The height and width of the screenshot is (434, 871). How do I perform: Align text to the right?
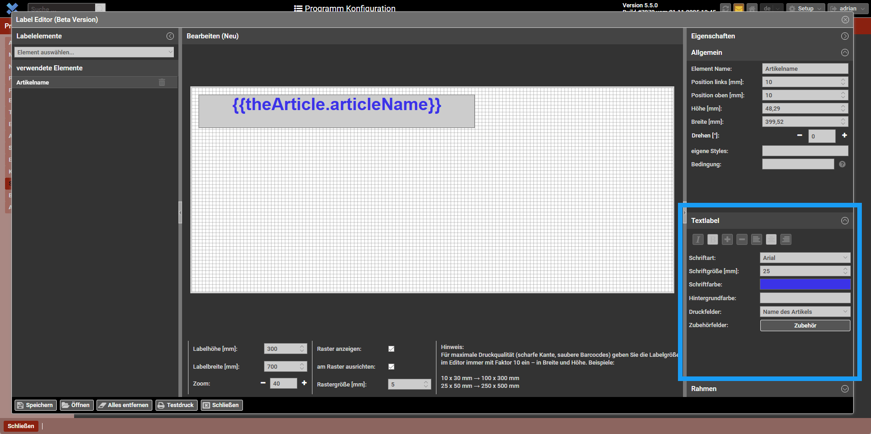(785, 239)
